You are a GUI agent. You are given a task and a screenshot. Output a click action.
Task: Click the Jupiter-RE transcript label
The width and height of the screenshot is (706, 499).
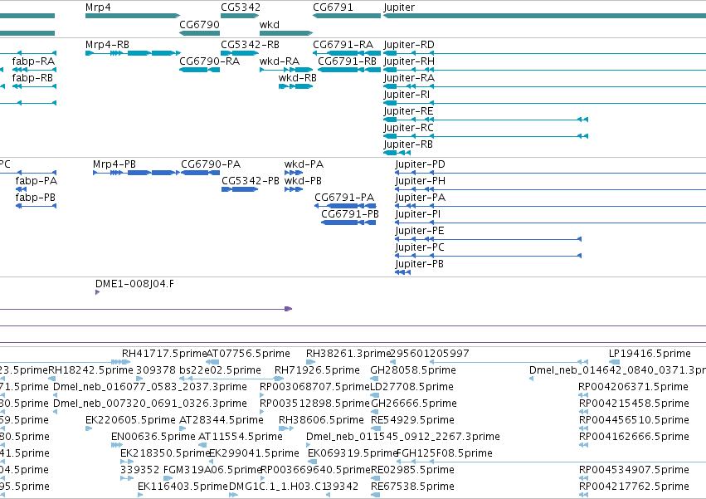coord(408,111)
